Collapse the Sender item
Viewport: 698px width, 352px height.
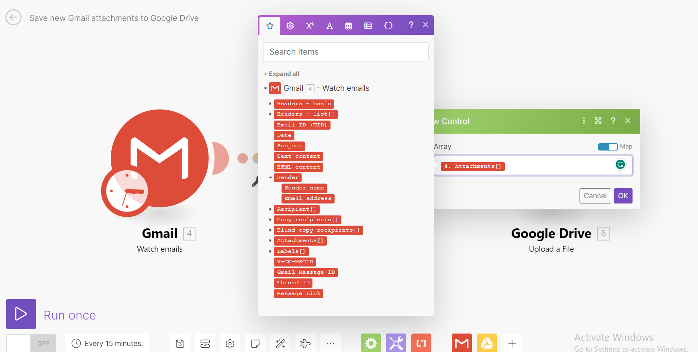(270, 177)
